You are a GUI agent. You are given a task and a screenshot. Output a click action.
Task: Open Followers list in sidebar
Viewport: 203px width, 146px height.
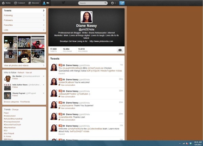(x=24, y=20)
